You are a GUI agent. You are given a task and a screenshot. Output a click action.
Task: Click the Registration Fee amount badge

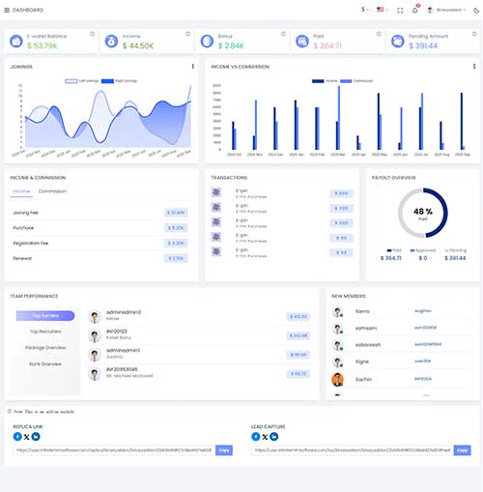coord(176,243)
